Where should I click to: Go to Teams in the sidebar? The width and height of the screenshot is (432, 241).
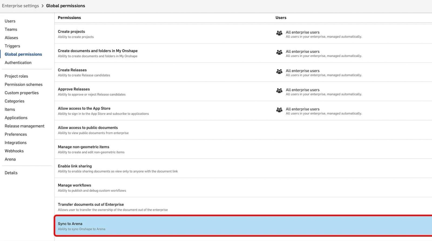11,29
